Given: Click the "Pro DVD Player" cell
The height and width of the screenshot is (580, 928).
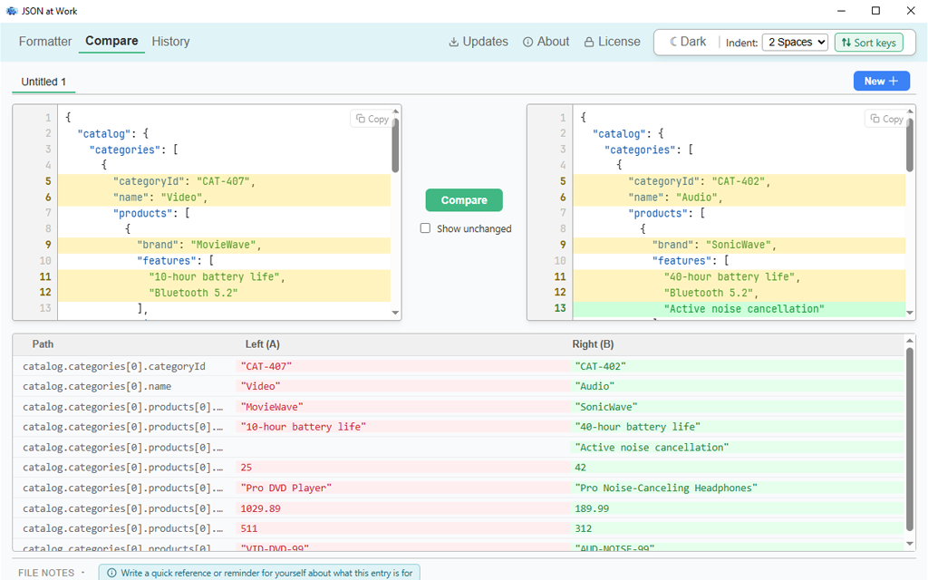Looking at the screenshot, I should (x=402, y=488).
